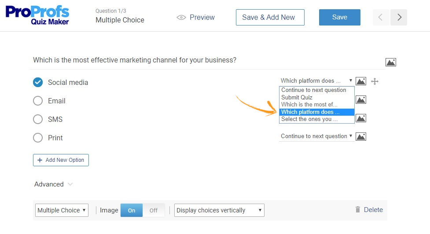Click the move handle for Social media option
Screen dimensions: 430x234
[375, 81]
